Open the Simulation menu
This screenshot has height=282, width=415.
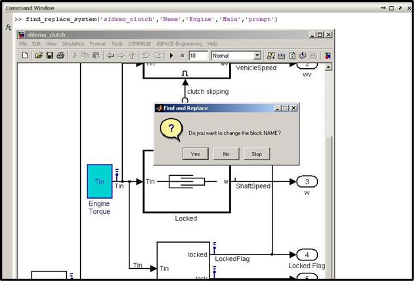point(73,43)
